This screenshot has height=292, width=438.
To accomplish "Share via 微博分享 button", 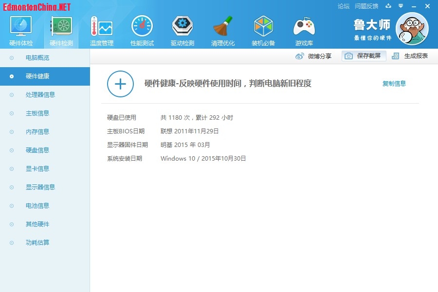I will pos(314,56).
